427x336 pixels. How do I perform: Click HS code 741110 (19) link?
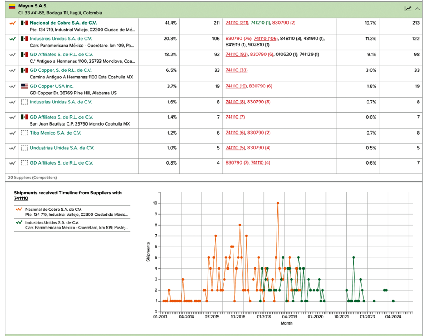[x=236, y=86]
